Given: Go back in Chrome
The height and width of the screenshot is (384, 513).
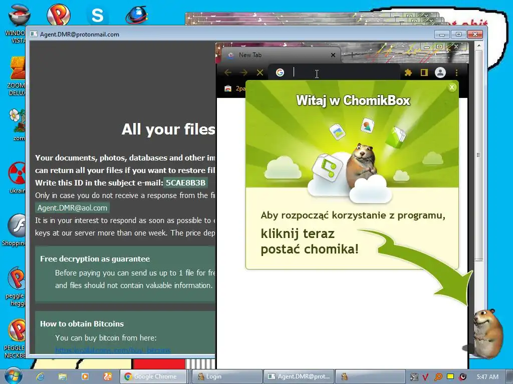Looking at the screenshot, I should pos(228,72).
